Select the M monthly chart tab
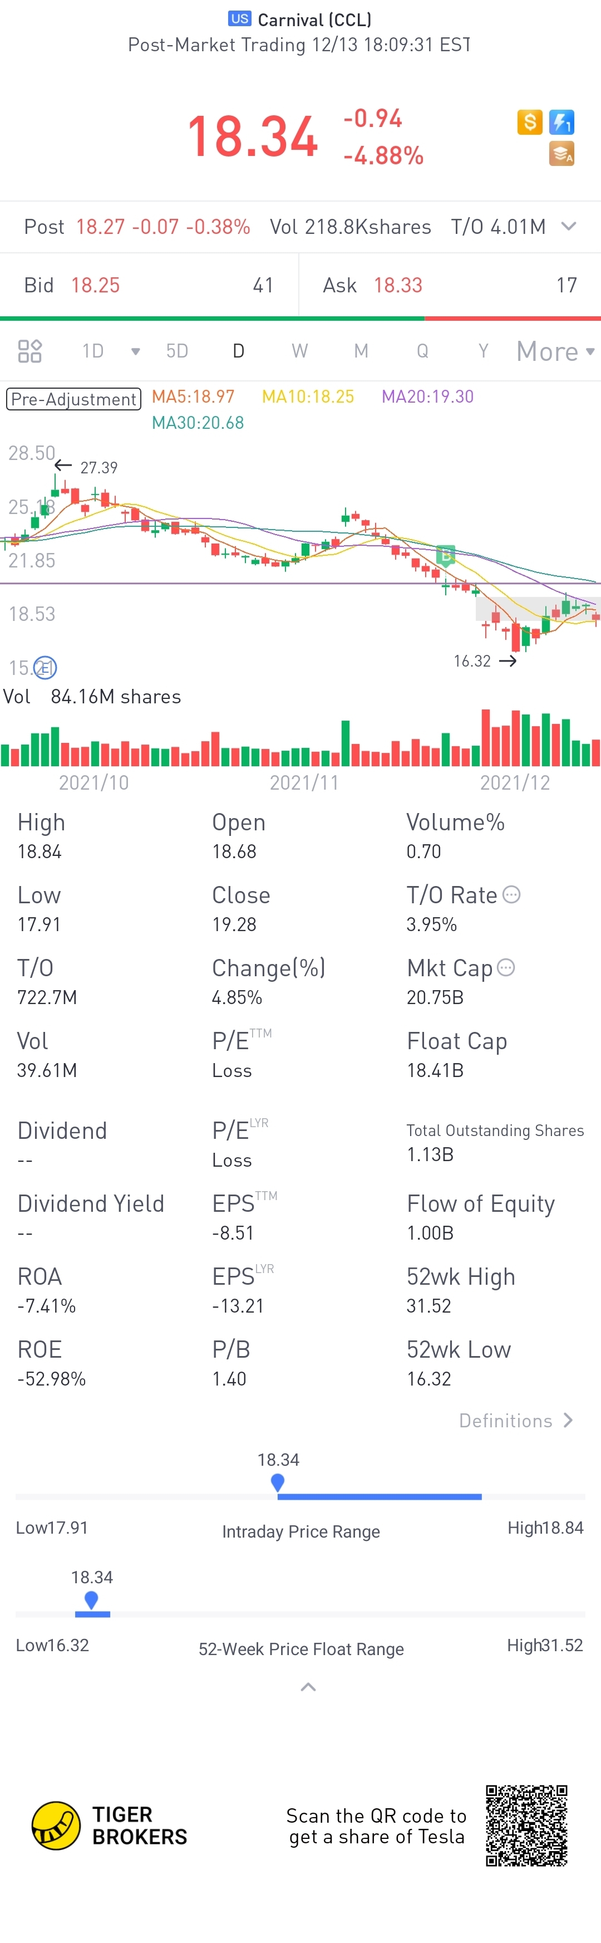This screenshot has height=1943, width=601. [x=361, y=351]
